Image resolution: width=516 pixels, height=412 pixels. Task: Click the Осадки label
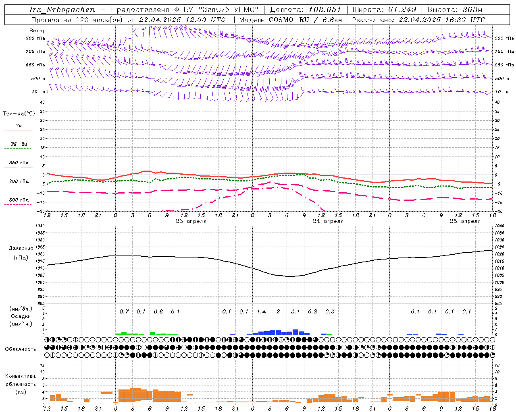point(21,316)
